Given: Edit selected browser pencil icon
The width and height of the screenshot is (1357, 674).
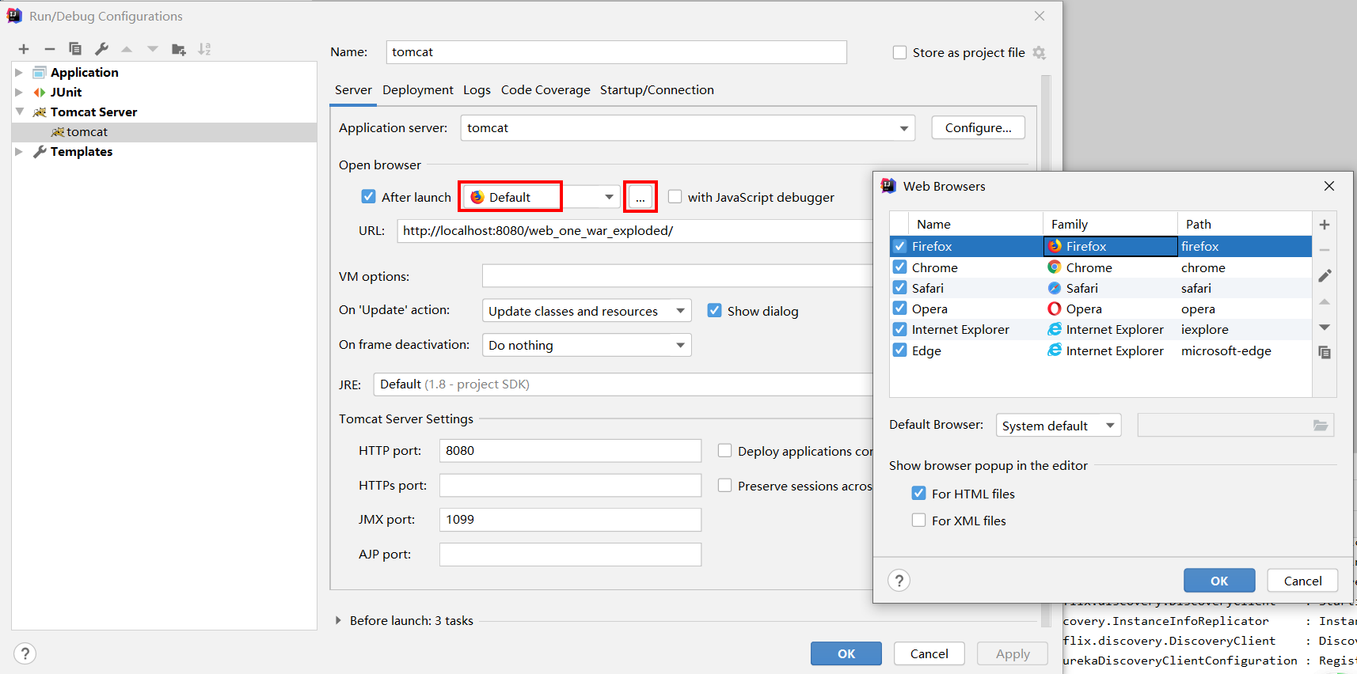Looking at the screenshot, I should click(1325, 275).
